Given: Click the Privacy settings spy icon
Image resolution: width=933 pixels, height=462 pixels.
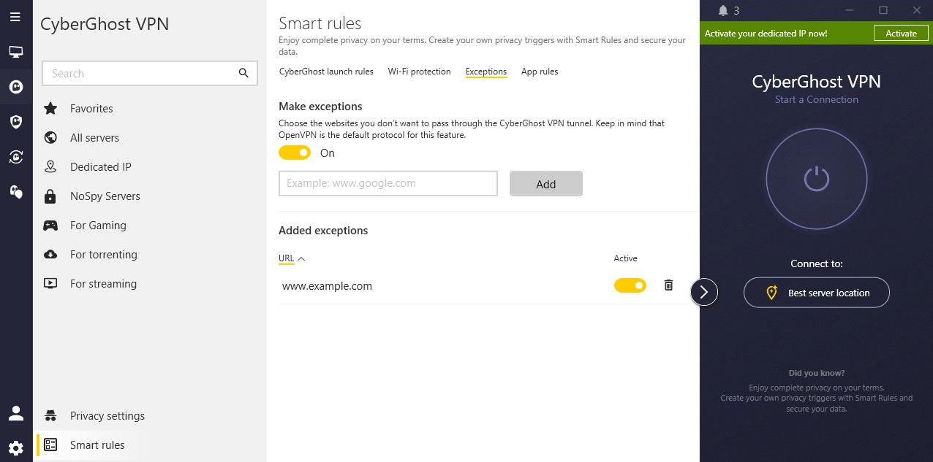Looking at the screenshot, I should tap(50, 416).
